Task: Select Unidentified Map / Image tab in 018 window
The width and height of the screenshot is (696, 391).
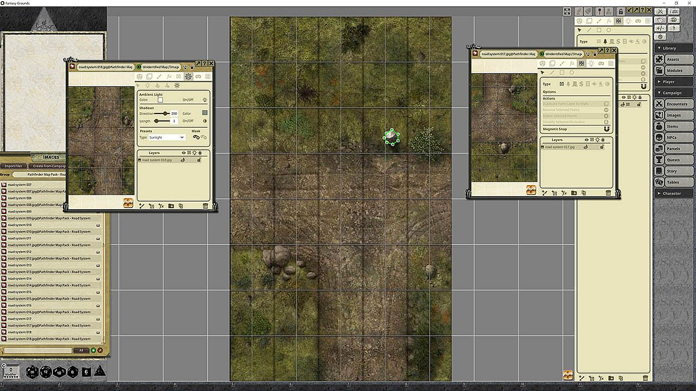Action: pos(160,67)
